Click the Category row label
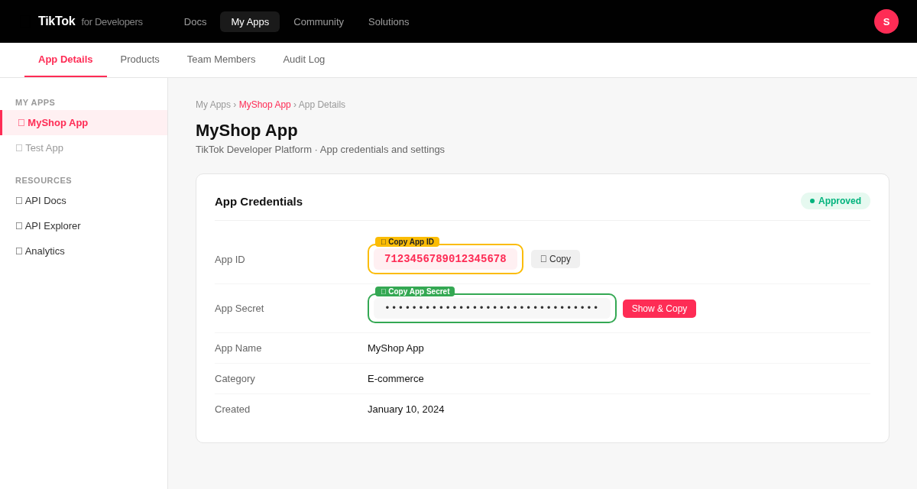 tap(235, 379)
